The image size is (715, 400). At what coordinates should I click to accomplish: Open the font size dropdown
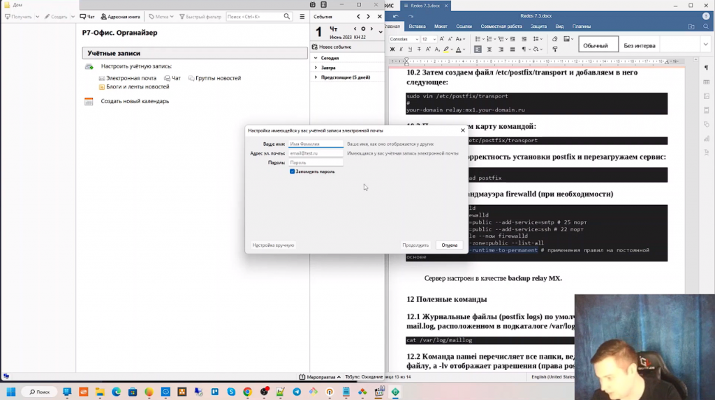[434, 39]
